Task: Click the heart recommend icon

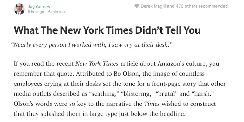Action: 137,6
